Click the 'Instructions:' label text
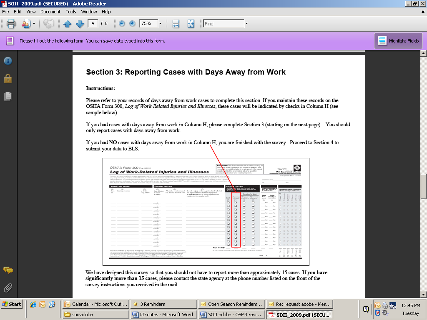 (100, 88)
